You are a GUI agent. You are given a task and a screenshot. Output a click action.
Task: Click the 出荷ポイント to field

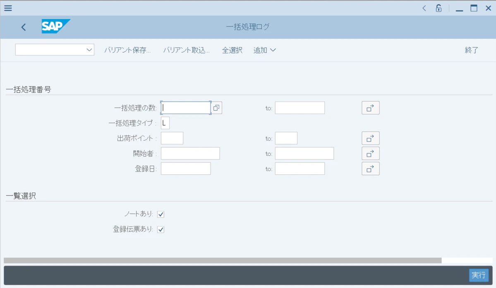click(x=286, y=138)
